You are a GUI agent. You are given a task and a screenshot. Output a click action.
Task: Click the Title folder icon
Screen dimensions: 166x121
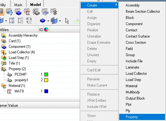click(x=4, y=63)
